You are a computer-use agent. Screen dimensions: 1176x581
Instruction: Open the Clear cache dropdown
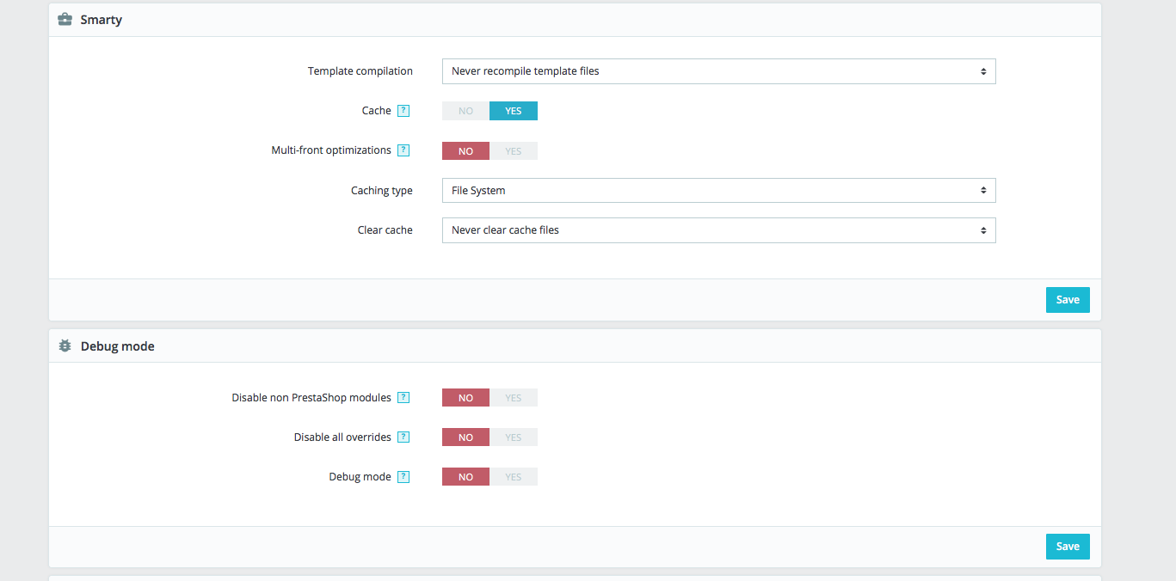(718, 230)
